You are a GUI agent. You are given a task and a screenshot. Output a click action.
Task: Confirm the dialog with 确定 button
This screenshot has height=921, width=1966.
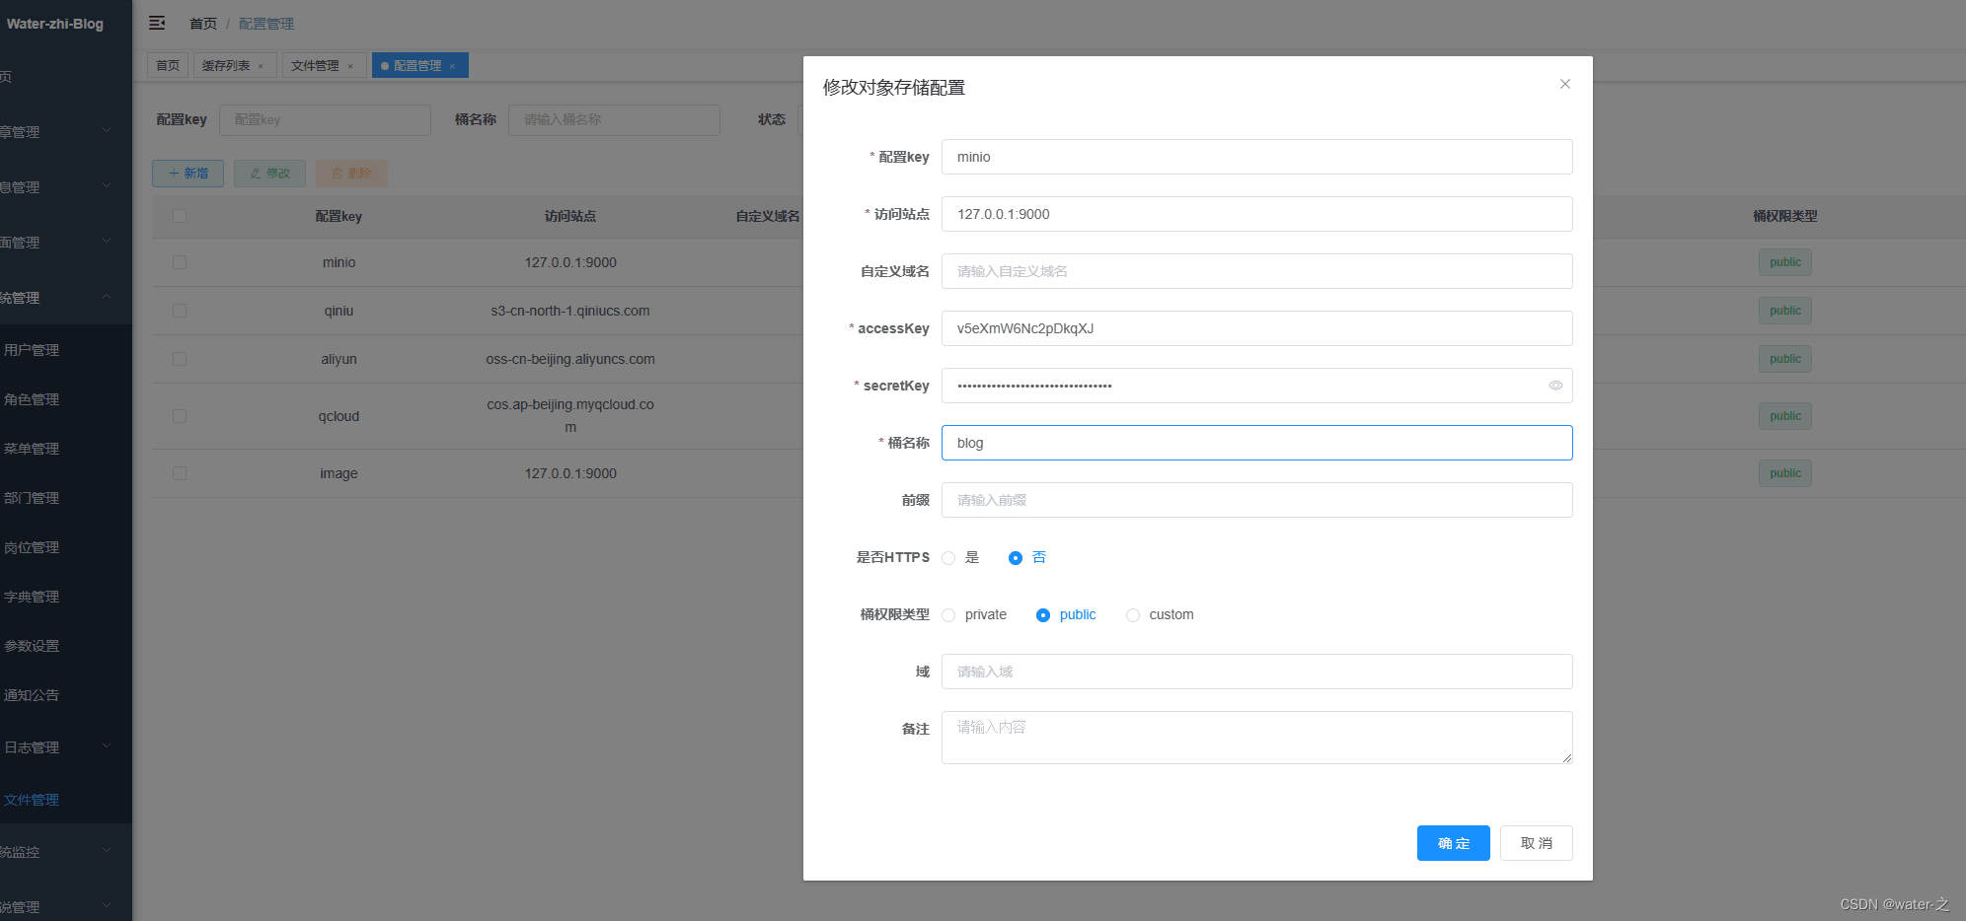click(x=1454, y=843)
